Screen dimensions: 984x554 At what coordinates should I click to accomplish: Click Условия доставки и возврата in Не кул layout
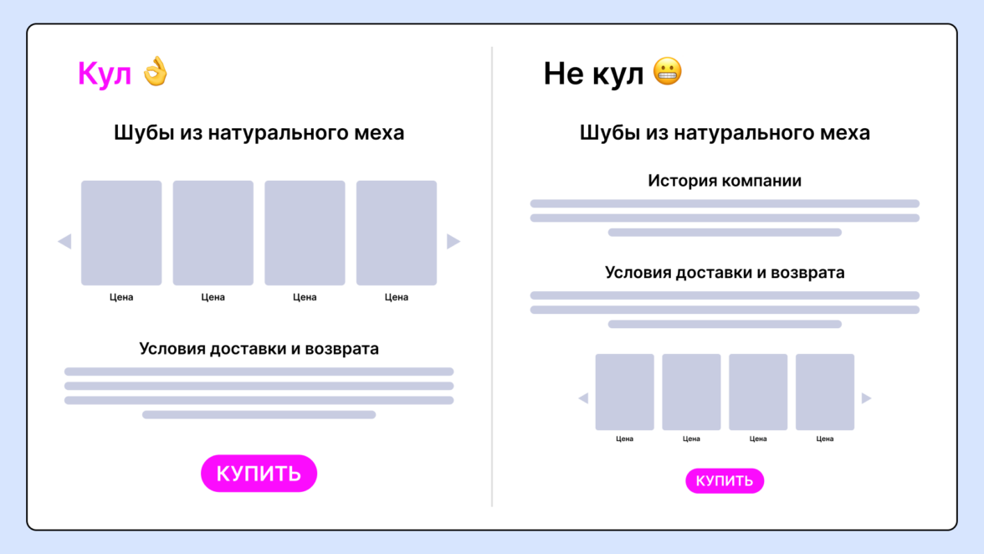(x=725, y=273)
